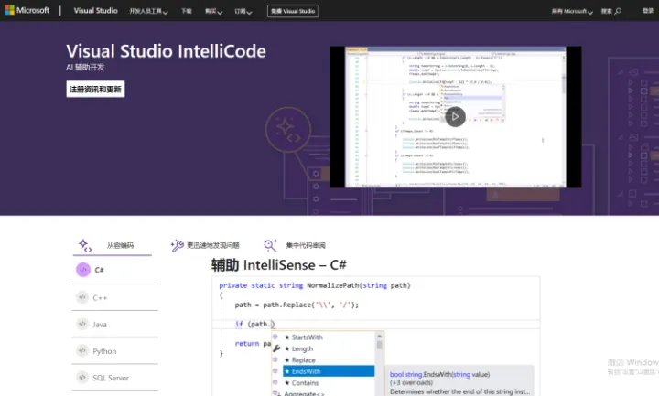This screenshot has height=396, width=659.
Task: Click the download item in navigation
Action: [186, 11]
